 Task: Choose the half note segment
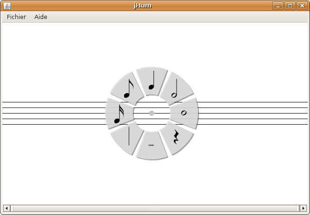[177, 89]
